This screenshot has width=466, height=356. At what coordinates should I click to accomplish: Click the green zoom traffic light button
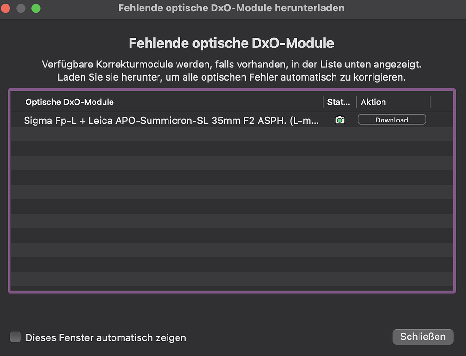[x=36, y=8]
